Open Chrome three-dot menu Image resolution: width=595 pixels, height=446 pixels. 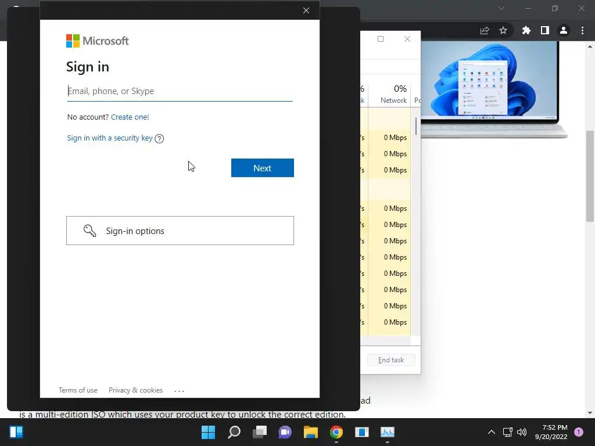click(x=582, y=30)
